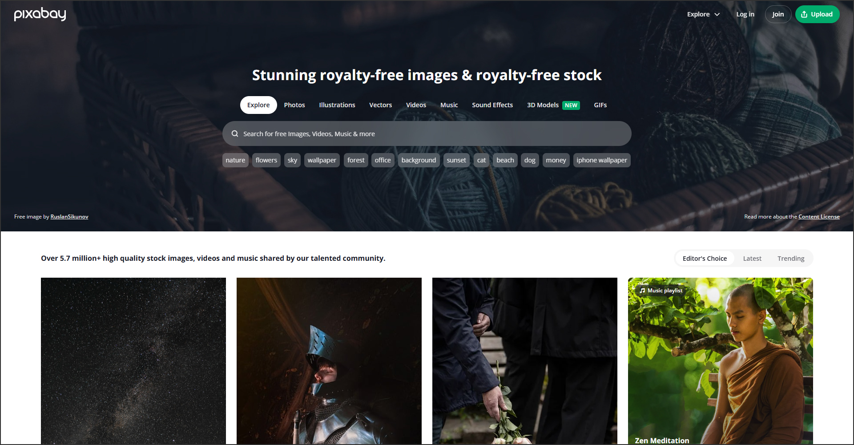The height and width of the screenshot is (445, 854).
Task: Click the music note playlist icon
Action: 642,291
